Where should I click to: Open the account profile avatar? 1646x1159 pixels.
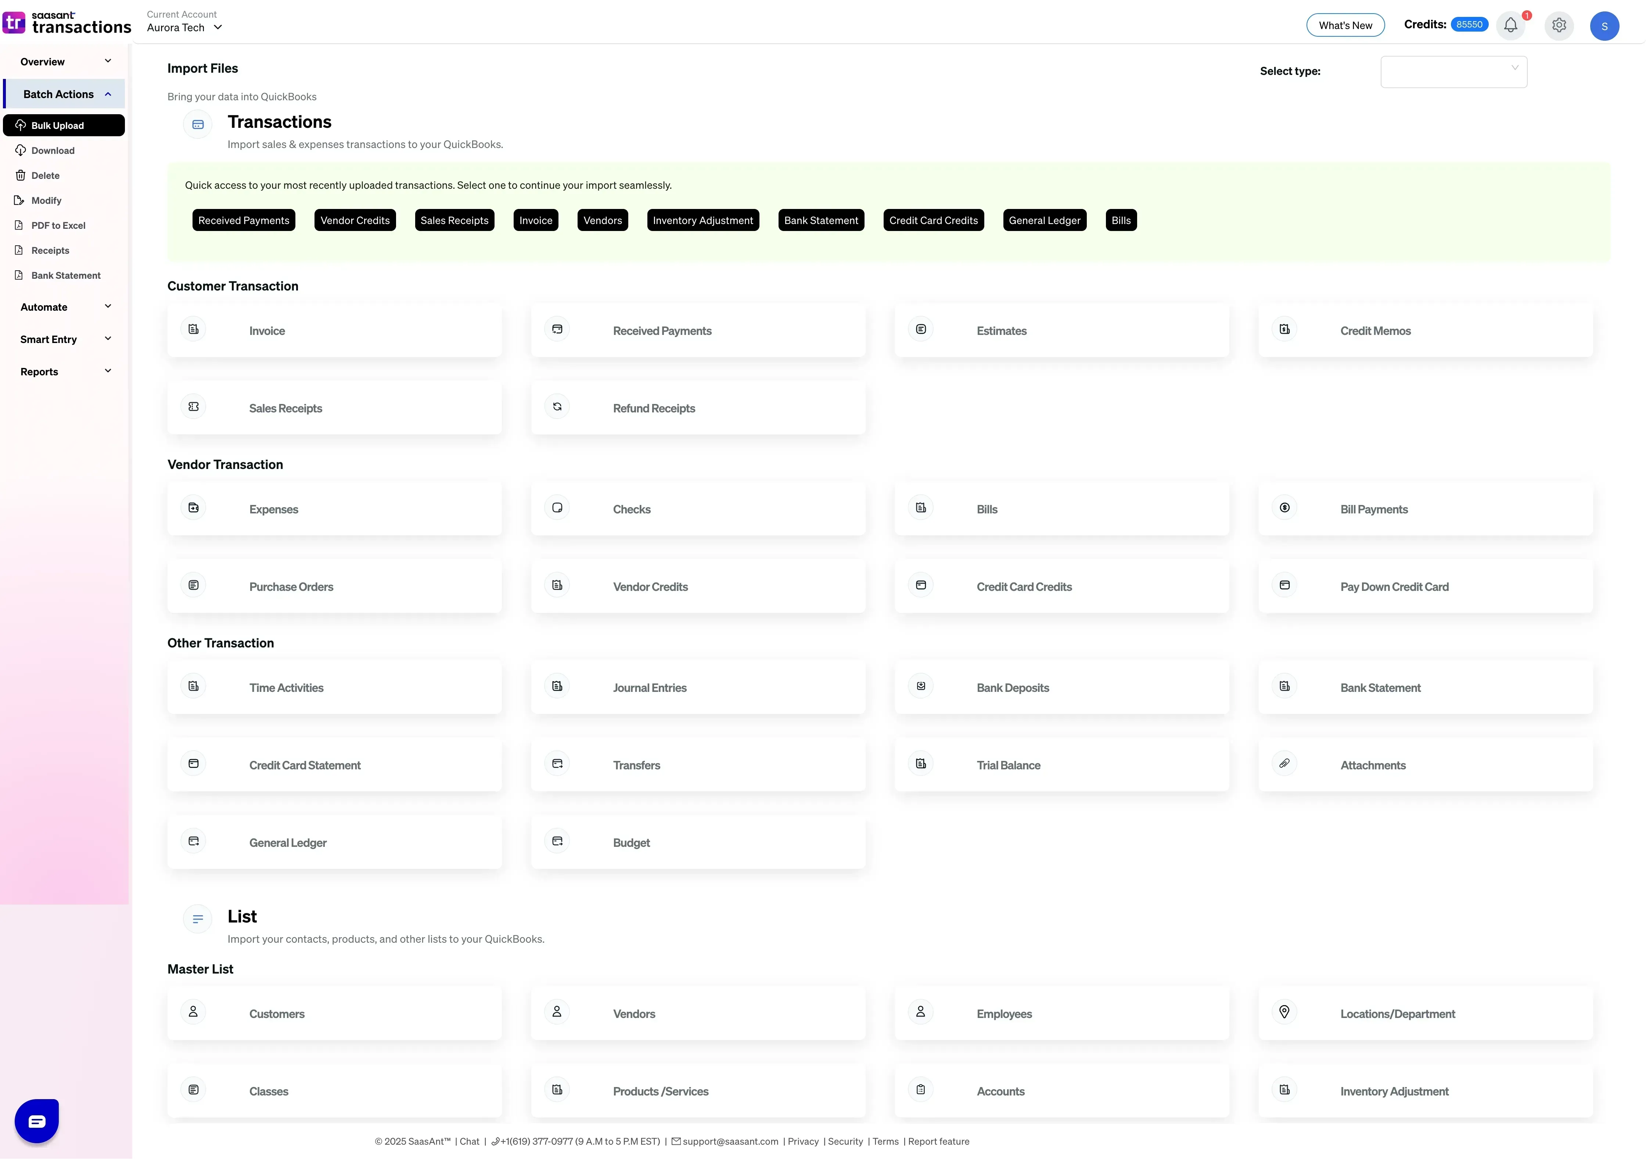[1604, 25]
